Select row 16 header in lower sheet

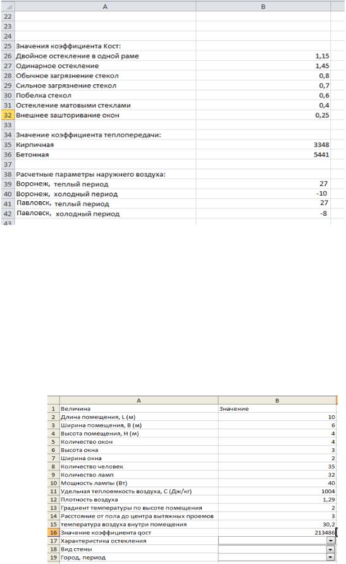coord(54,532)
